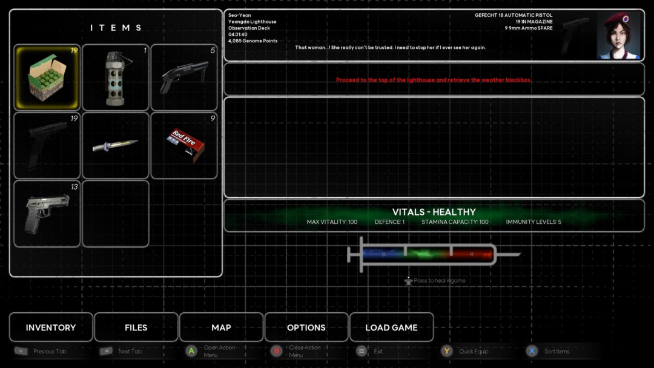Click the 'Press to heal ingame' hint
This screenshot has height=368, width=654.
coord(435,280)
